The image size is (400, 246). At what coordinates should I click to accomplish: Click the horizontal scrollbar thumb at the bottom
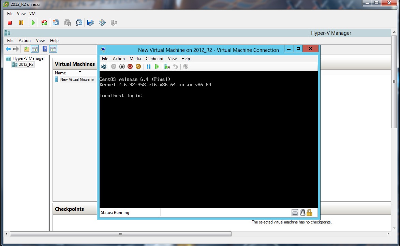point(120,234)
